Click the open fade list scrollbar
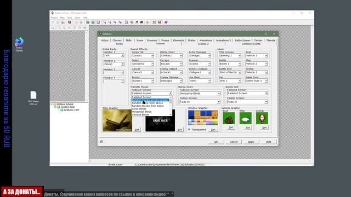This screenshot has height=197, width=351. point(171,106)
